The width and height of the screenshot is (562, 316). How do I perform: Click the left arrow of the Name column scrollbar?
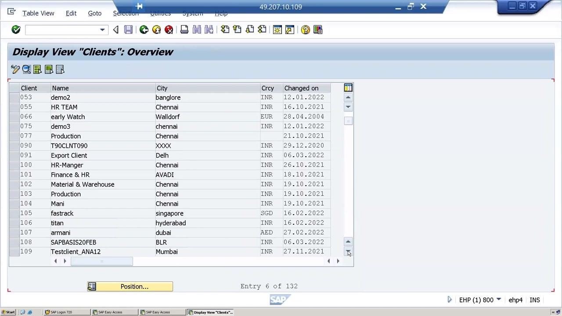[x=55, y=261]
